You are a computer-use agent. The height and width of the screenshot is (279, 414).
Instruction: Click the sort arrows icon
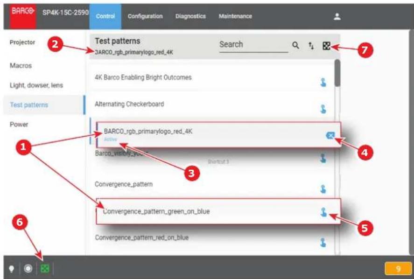click(x=311, y=46)
